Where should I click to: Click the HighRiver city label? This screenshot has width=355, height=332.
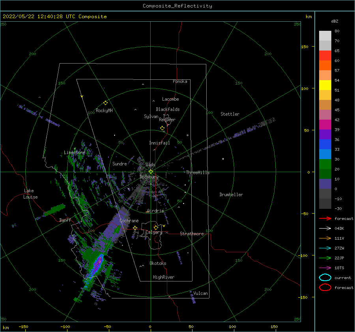(x=164, y=277)
